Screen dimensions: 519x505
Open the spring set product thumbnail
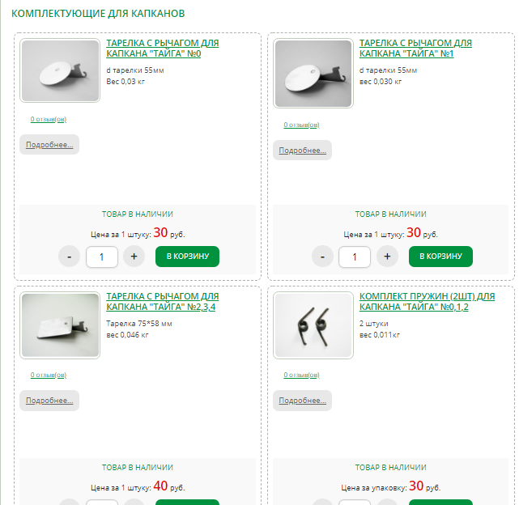point(313,325)
